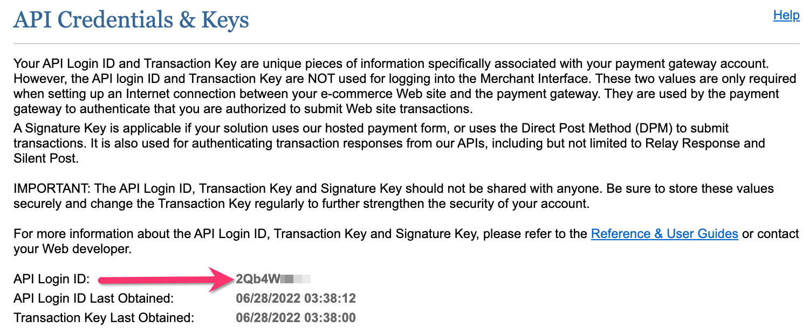This screenshot has width=809, height=335.
Task: Click the 06/28/2022 03:38:00 timestamp
Action: 296,318
